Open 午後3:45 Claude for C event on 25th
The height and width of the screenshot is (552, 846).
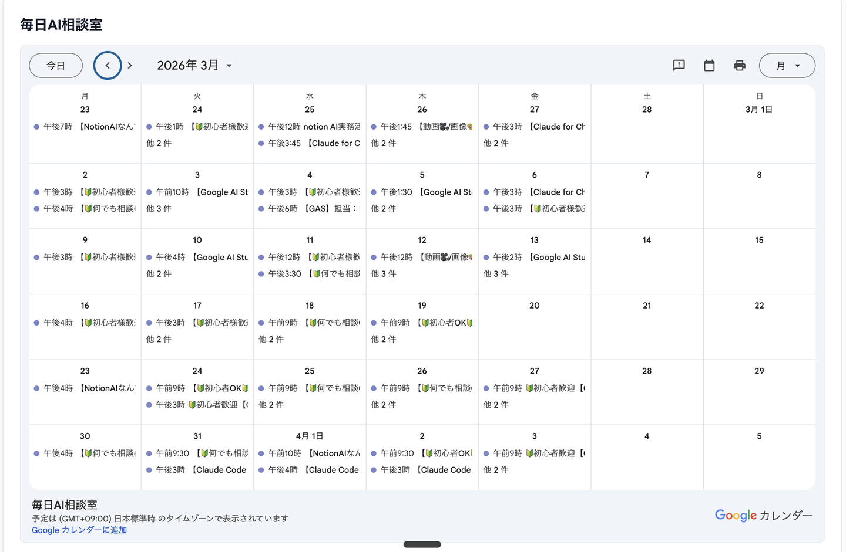click(310, 143)
